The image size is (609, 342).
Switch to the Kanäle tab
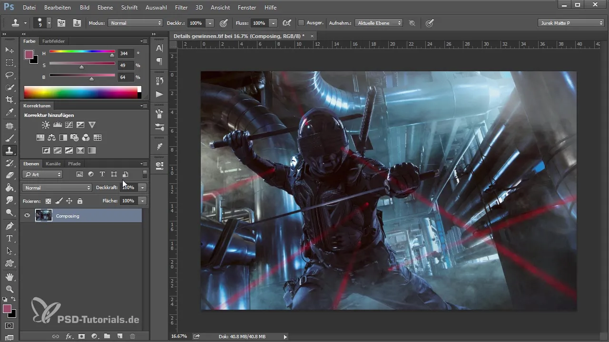click(x=53, y=164)
